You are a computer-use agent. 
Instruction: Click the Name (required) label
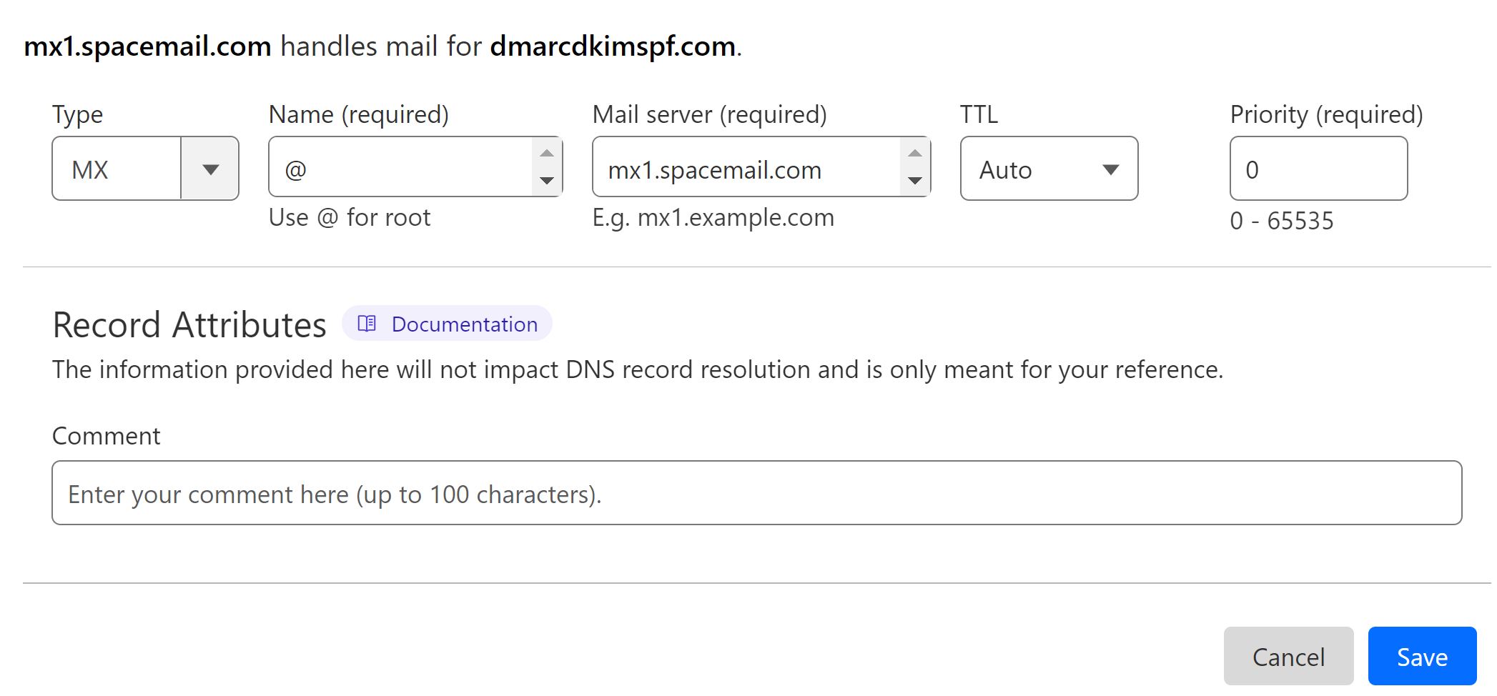point(358,114)
